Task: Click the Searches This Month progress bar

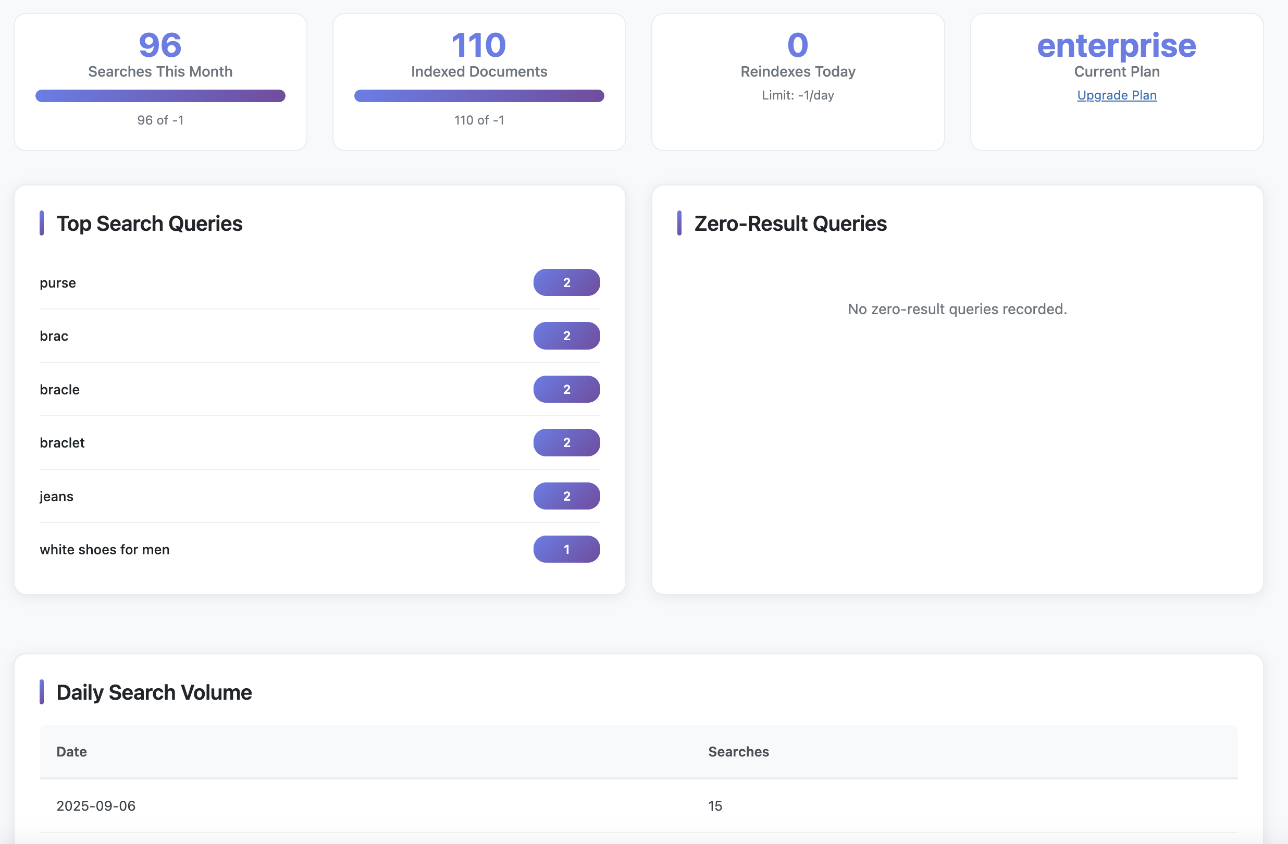Action: 160,96
